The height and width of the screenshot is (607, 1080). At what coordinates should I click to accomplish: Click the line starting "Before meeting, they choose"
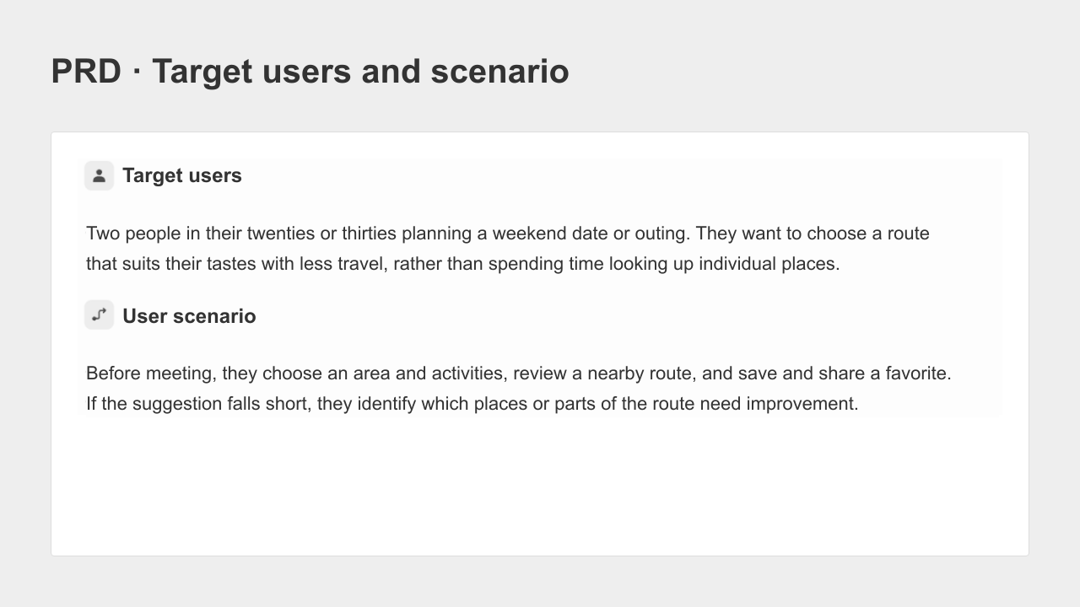point(519,373)
